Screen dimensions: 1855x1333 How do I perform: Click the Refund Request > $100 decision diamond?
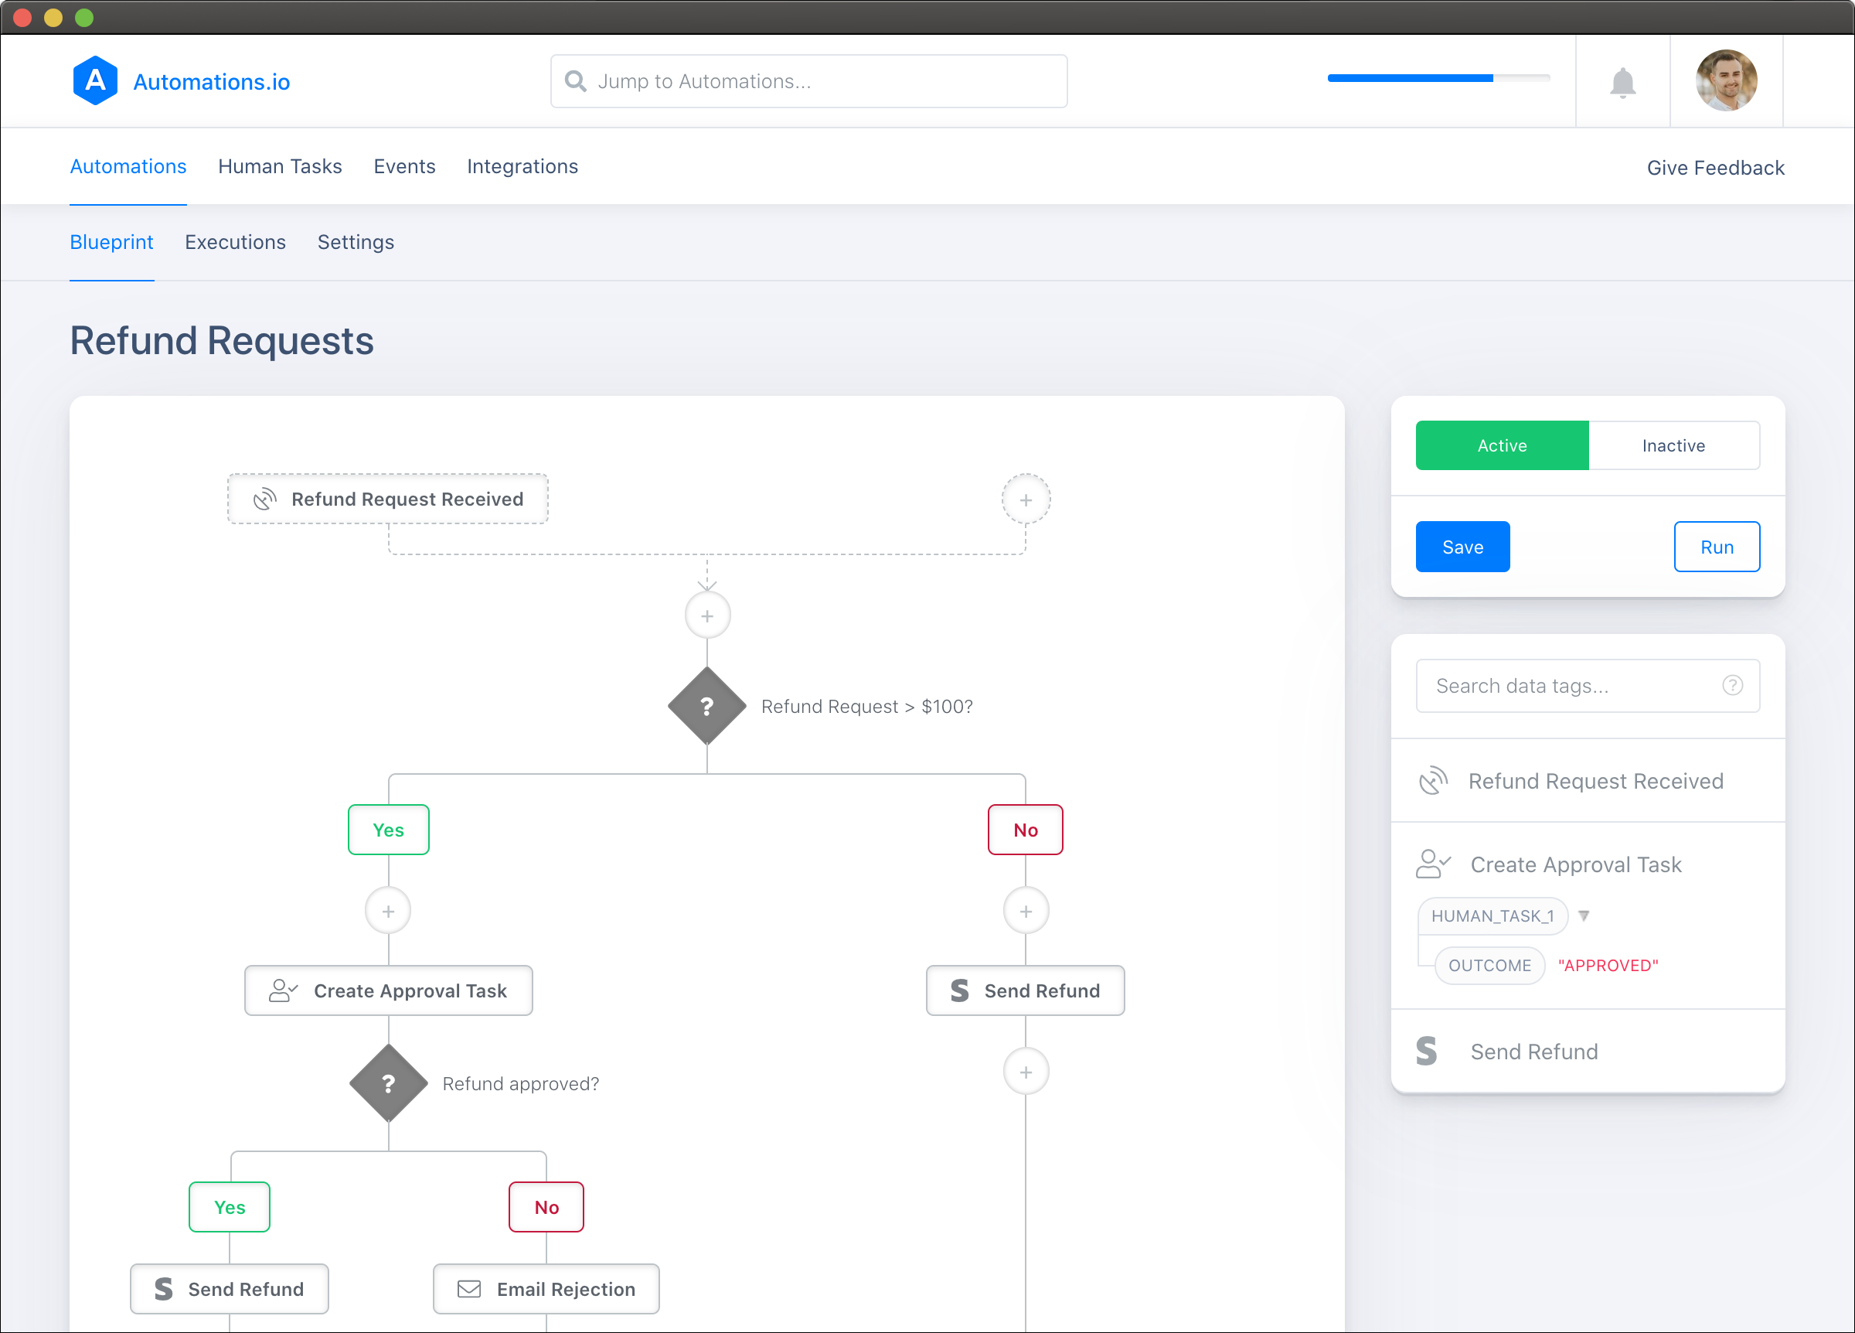[706, 705]
